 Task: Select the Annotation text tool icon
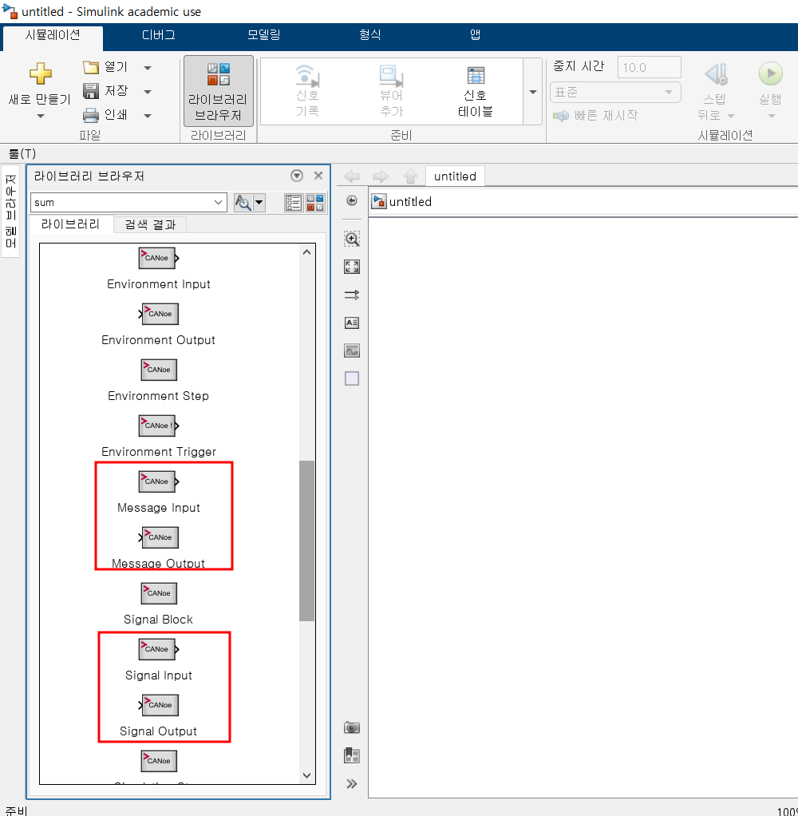point(352,323)
